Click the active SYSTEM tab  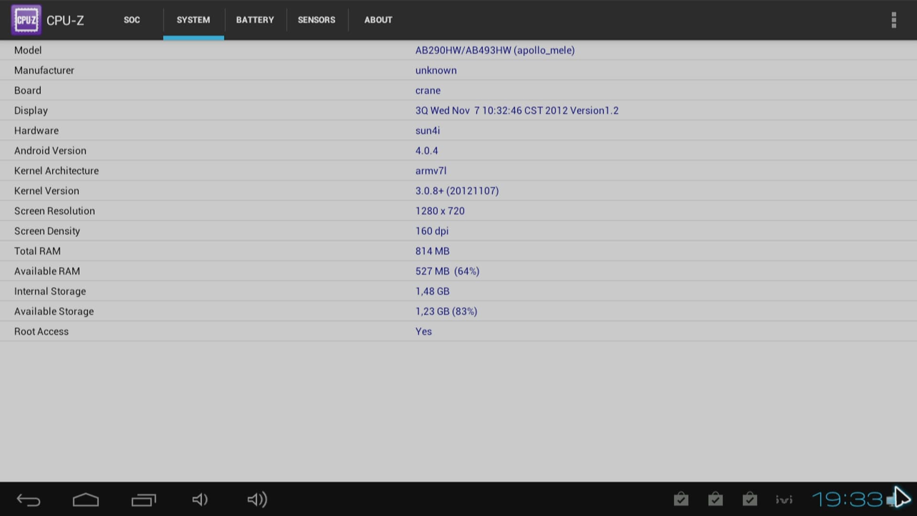(x=193, y=20)
